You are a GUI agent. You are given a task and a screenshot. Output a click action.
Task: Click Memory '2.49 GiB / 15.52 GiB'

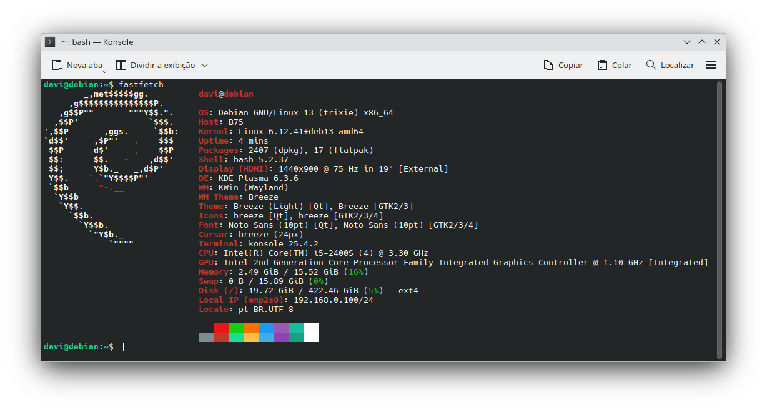pyautogui.click(x=289, y=272)
